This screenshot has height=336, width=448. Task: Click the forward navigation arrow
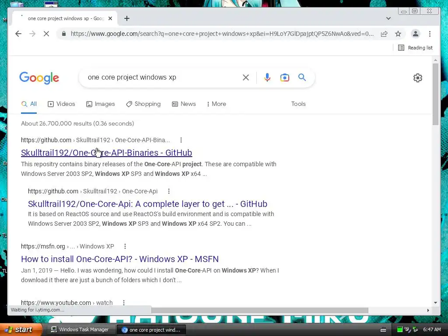point(32,34)
